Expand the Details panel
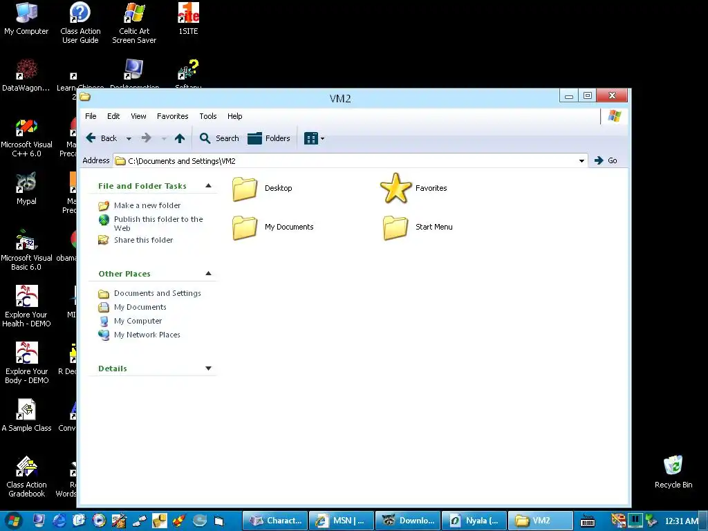The width and height of the screenshot is (708, 531). [209, 369]
